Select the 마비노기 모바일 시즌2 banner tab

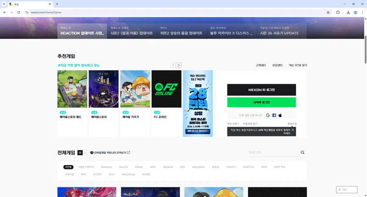pyautogui.click(x=132, y=31)
